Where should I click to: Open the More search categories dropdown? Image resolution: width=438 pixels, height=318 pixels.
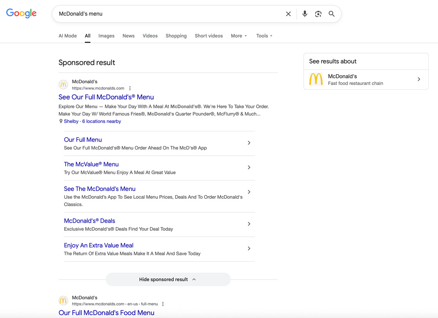pyautogui.click(x=238, y=36)
